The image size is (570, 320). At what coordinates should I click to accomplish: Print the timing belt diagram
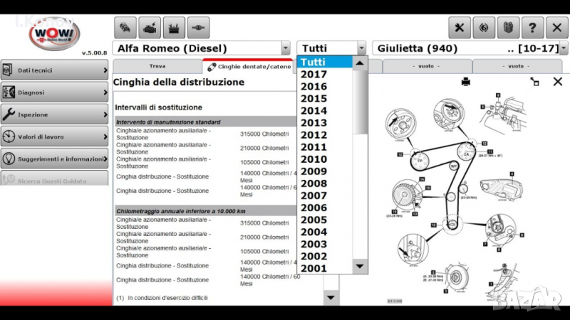pyautogui.click(x=466, y=82)
